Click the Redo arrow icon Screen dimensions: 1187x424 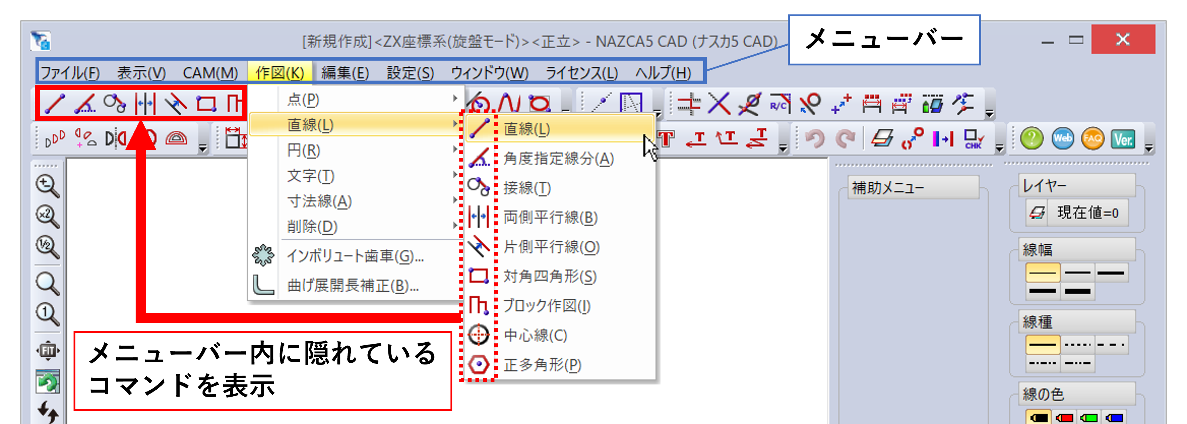[846, 138]
